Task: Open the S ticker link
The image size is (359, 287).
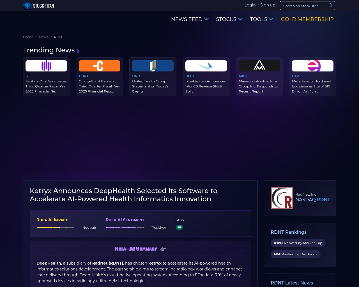Action: (27, 76)
